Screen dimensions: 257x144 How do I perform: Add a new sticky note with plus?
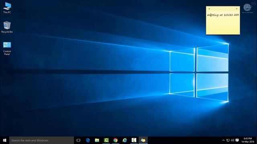tap(209, 9)
